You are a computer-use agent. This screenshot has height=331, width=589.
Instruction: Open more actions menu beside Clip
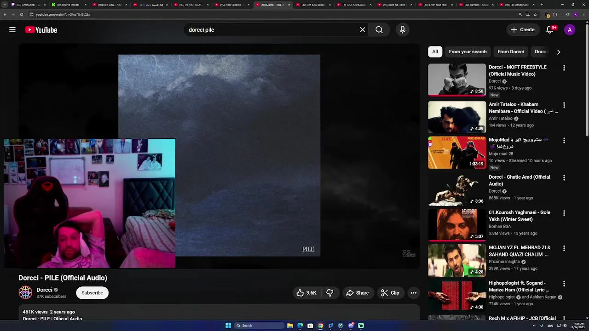(x=414, y=293)
